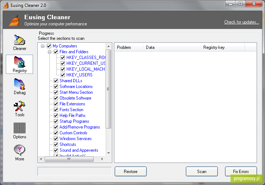Viewport: 265px width, 185px height.
Task: Uncheck the Help File Paths checkbox
Action: pyautogui.click(x=56, y=115)
